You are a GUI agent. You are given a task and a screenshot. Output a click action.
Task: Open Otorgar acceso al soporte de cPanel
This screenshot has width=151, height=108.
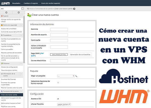pos(11,21)
